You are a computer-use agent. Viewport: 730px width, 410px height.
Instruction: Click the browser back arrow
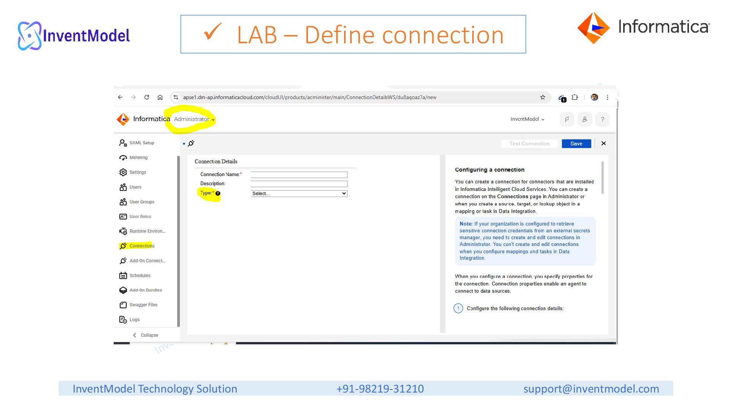120,98
